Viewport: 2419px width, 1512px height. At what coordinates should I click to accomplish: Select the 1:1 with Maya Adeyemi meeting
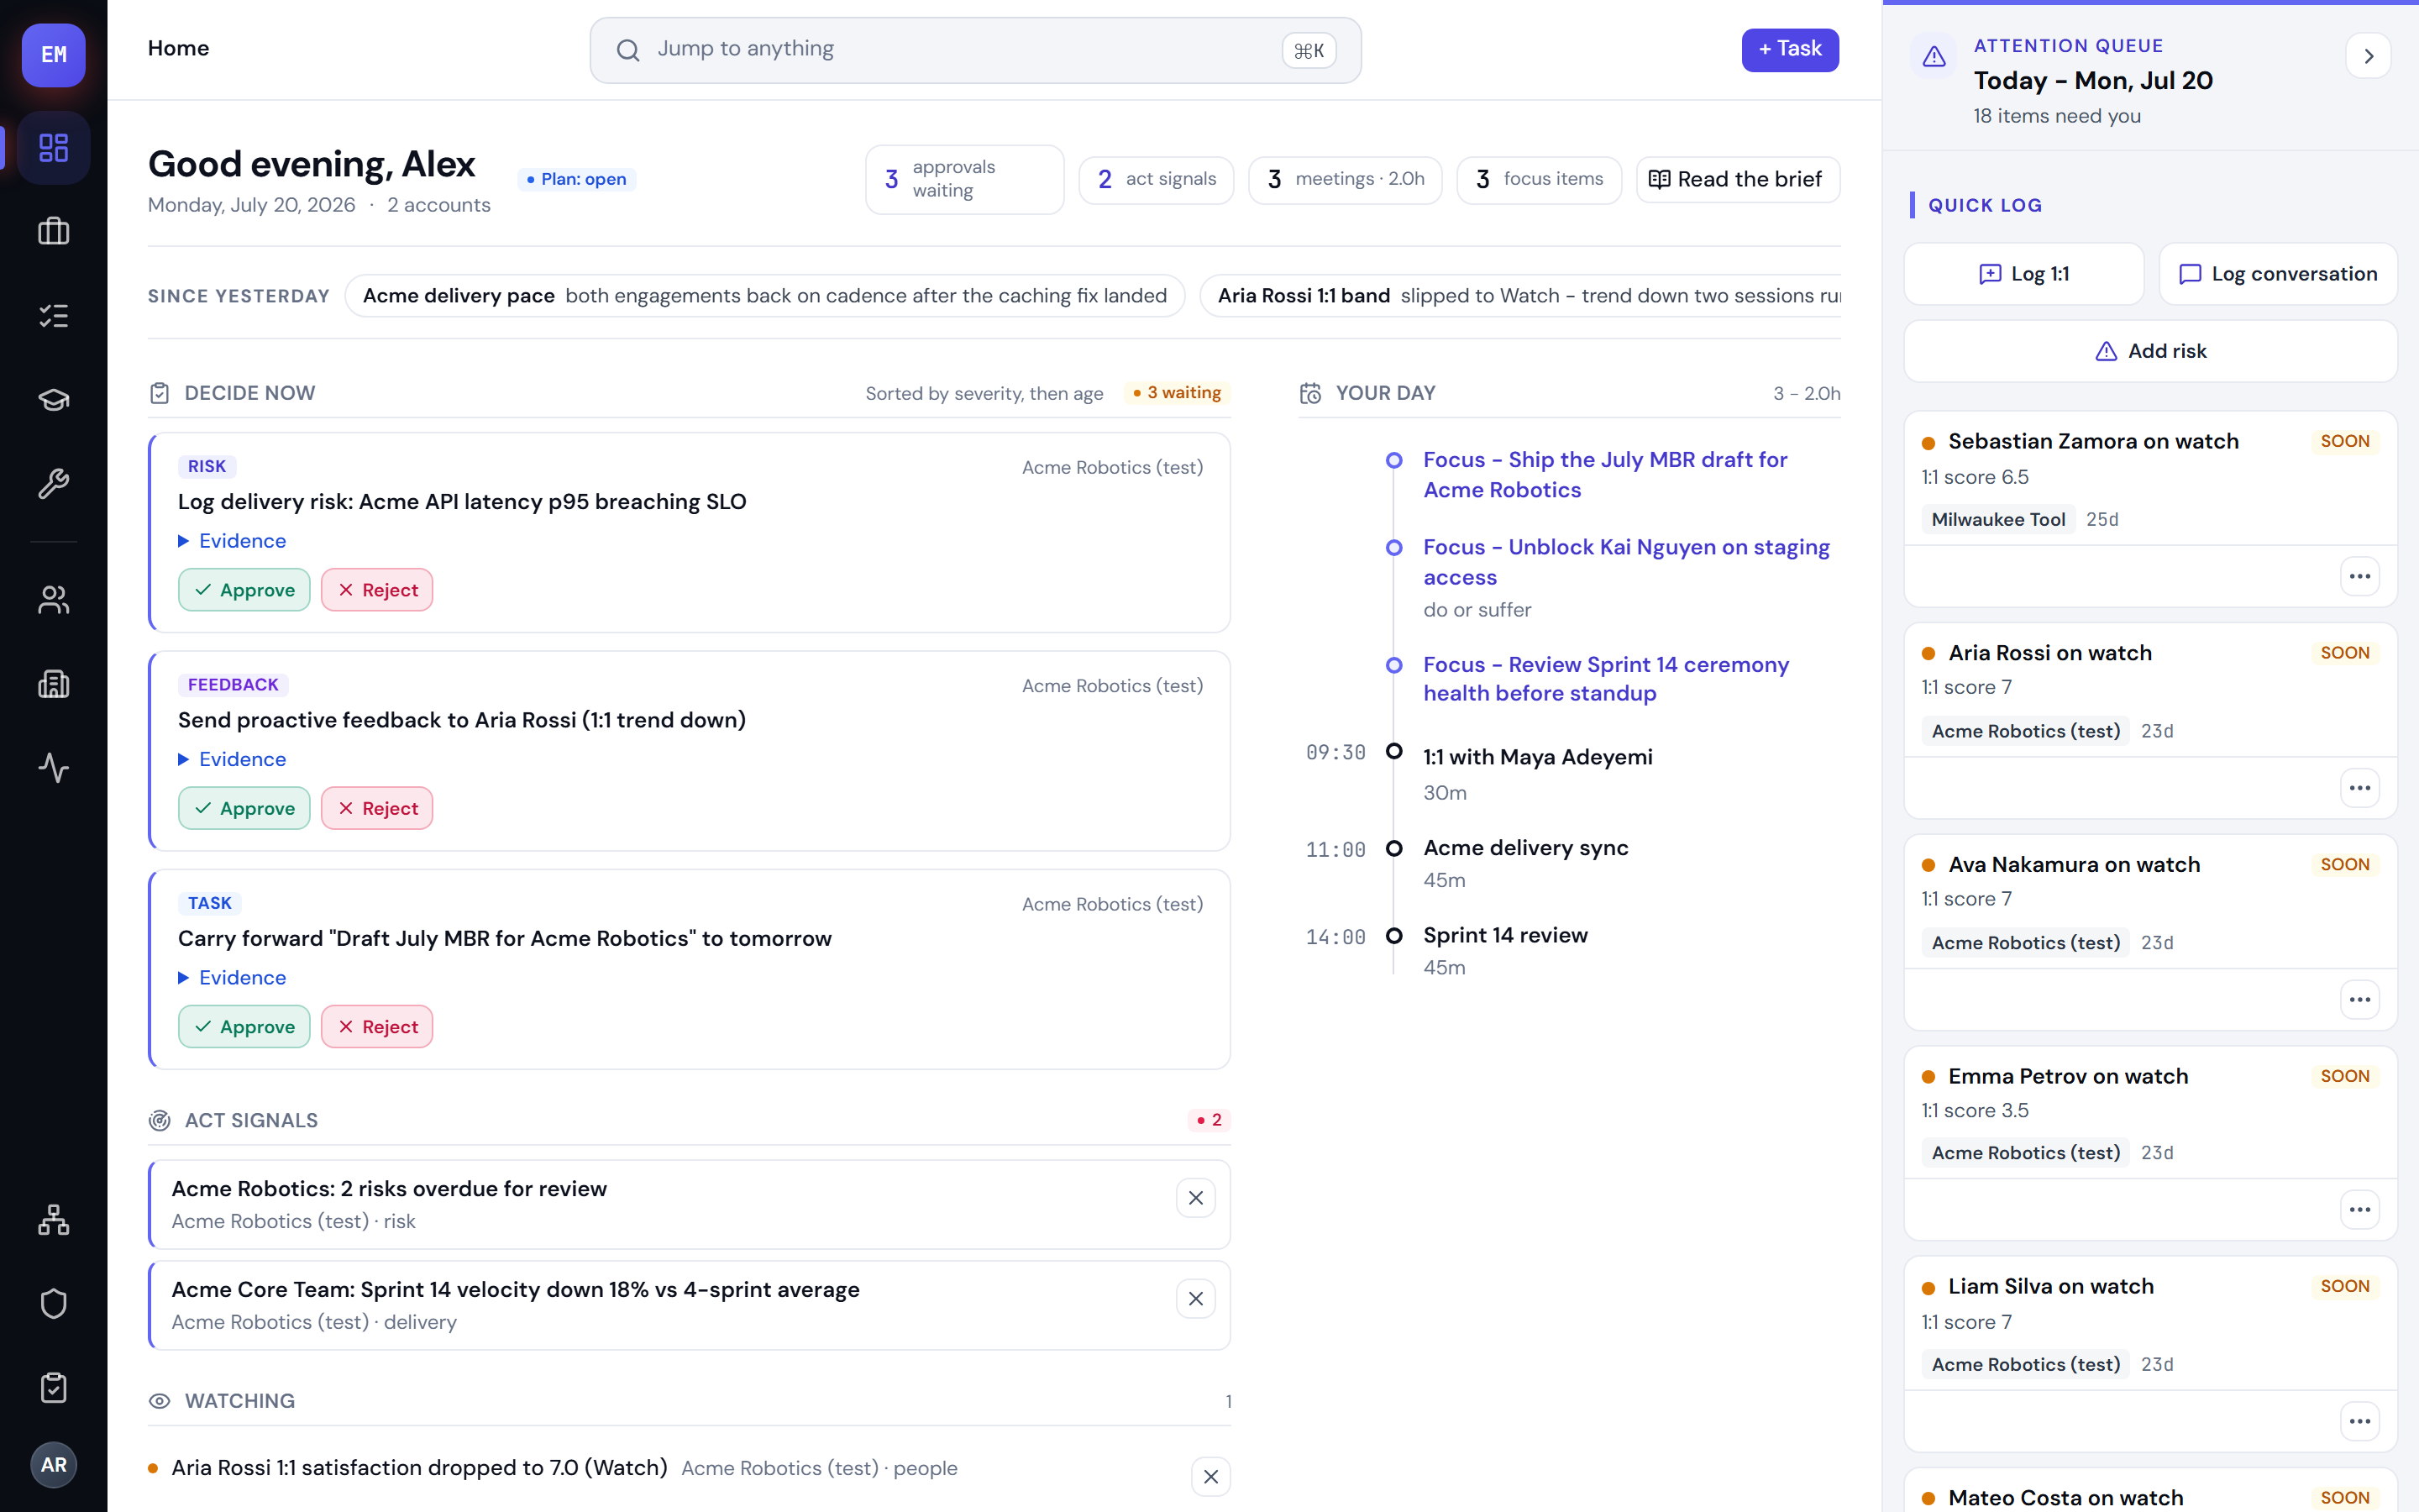click(1537, 757)
